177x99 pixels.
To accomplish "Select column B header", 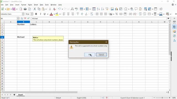I will point(24,22).
